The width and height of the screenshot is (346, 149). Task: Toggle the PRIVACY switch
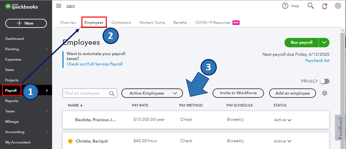(x=325, y=81)
